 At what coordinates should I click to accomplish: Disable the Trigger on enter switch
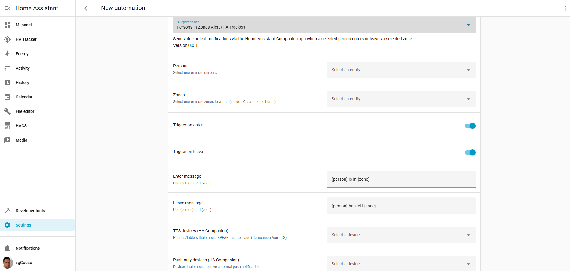coord(470,126)
